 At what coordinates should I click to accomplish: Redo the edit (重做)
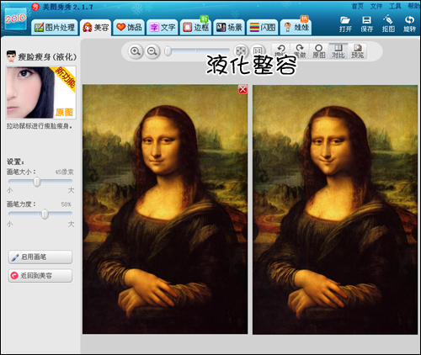(300, 51)
